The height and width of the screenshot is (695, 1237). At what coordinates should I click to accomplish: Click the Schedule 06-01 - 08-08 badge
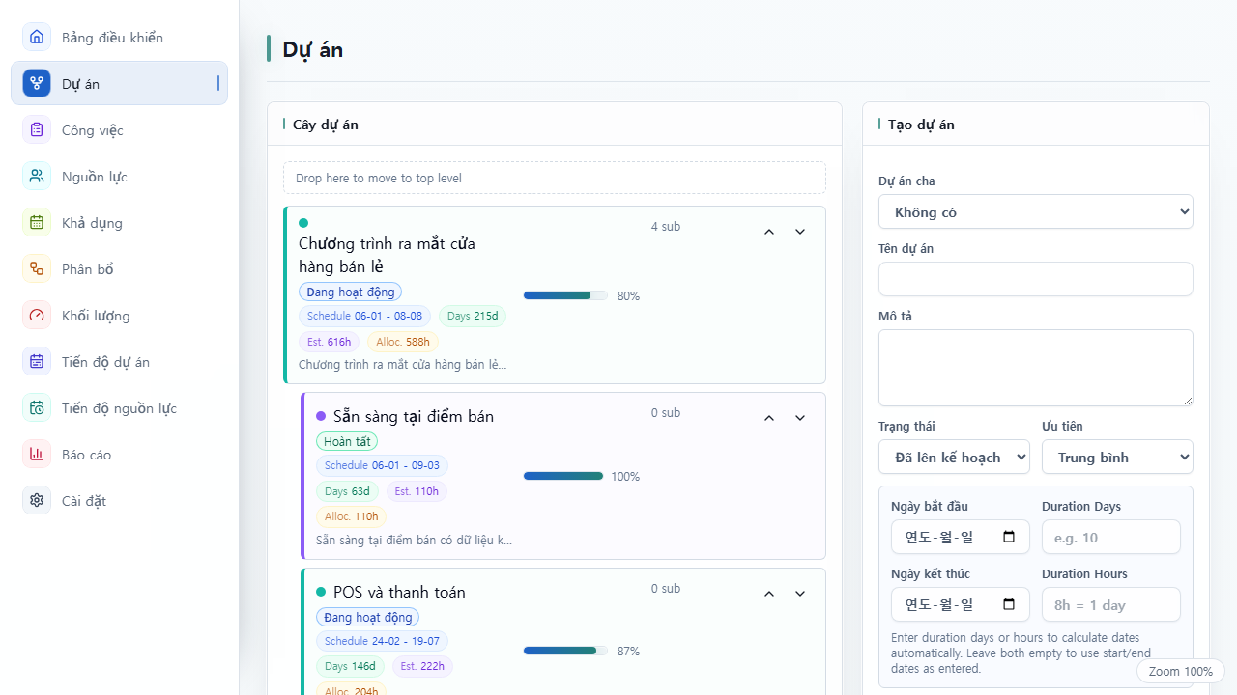point(365,316)
